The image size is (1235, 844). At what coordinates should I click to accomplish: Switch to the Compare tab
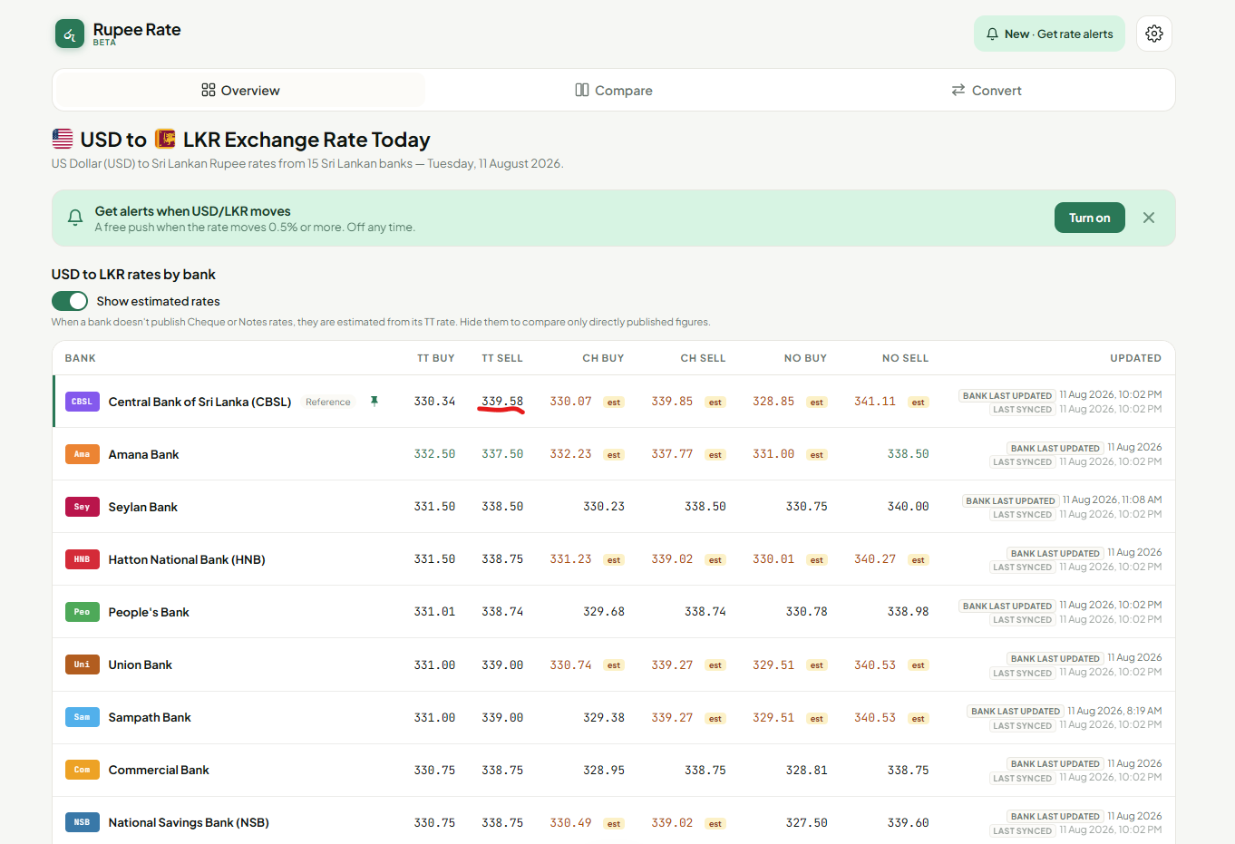tap(614, 91)
